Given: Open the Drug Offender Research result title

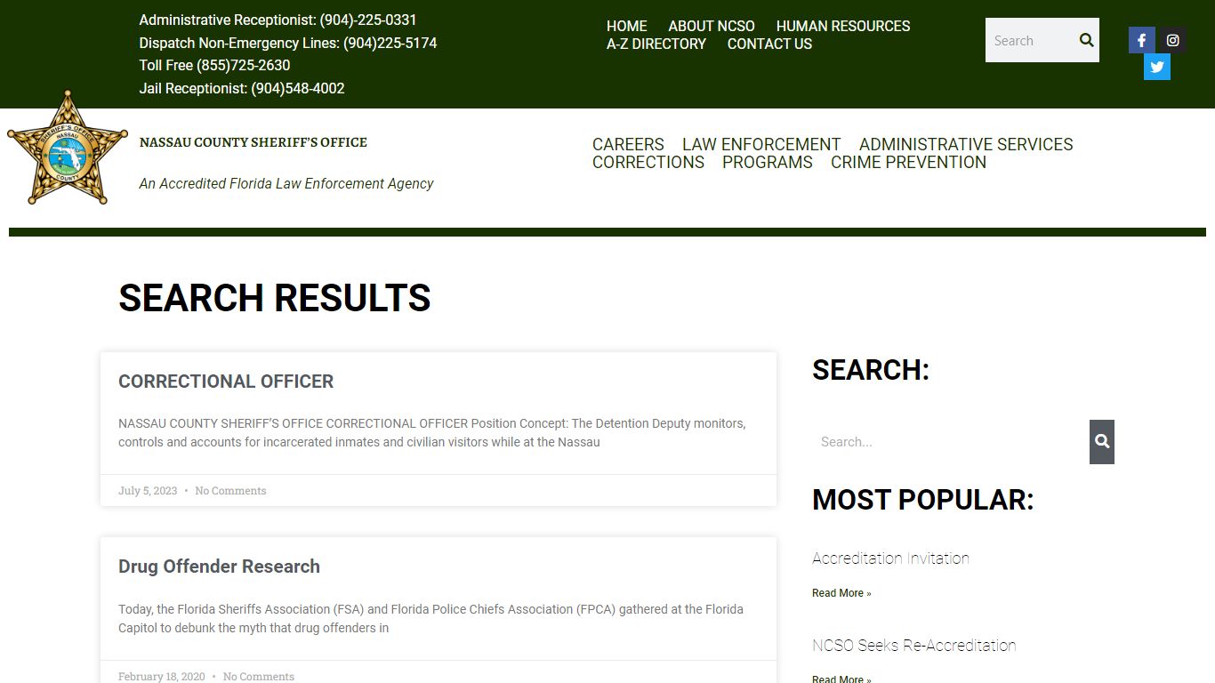Looking at the screenshot, I should tap(219, 566).
